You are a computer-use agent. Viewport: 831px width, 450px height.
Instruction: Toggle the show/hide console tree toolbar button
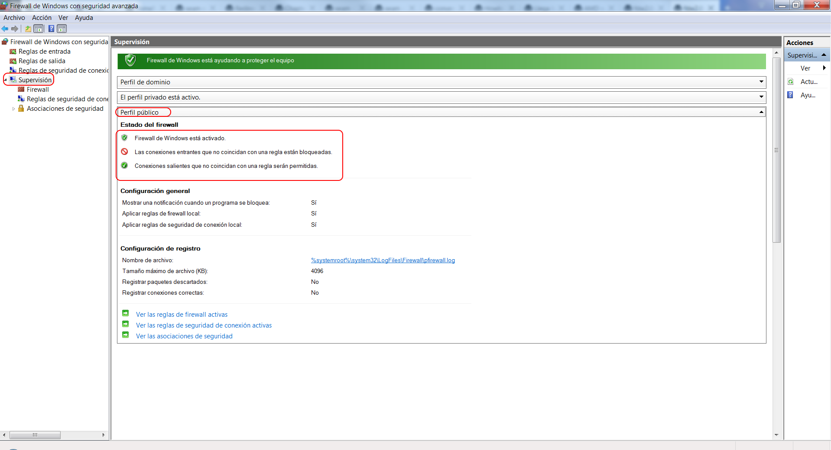coord(39,29)
